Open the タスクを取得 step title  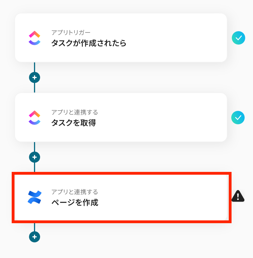tap(74, 123)
